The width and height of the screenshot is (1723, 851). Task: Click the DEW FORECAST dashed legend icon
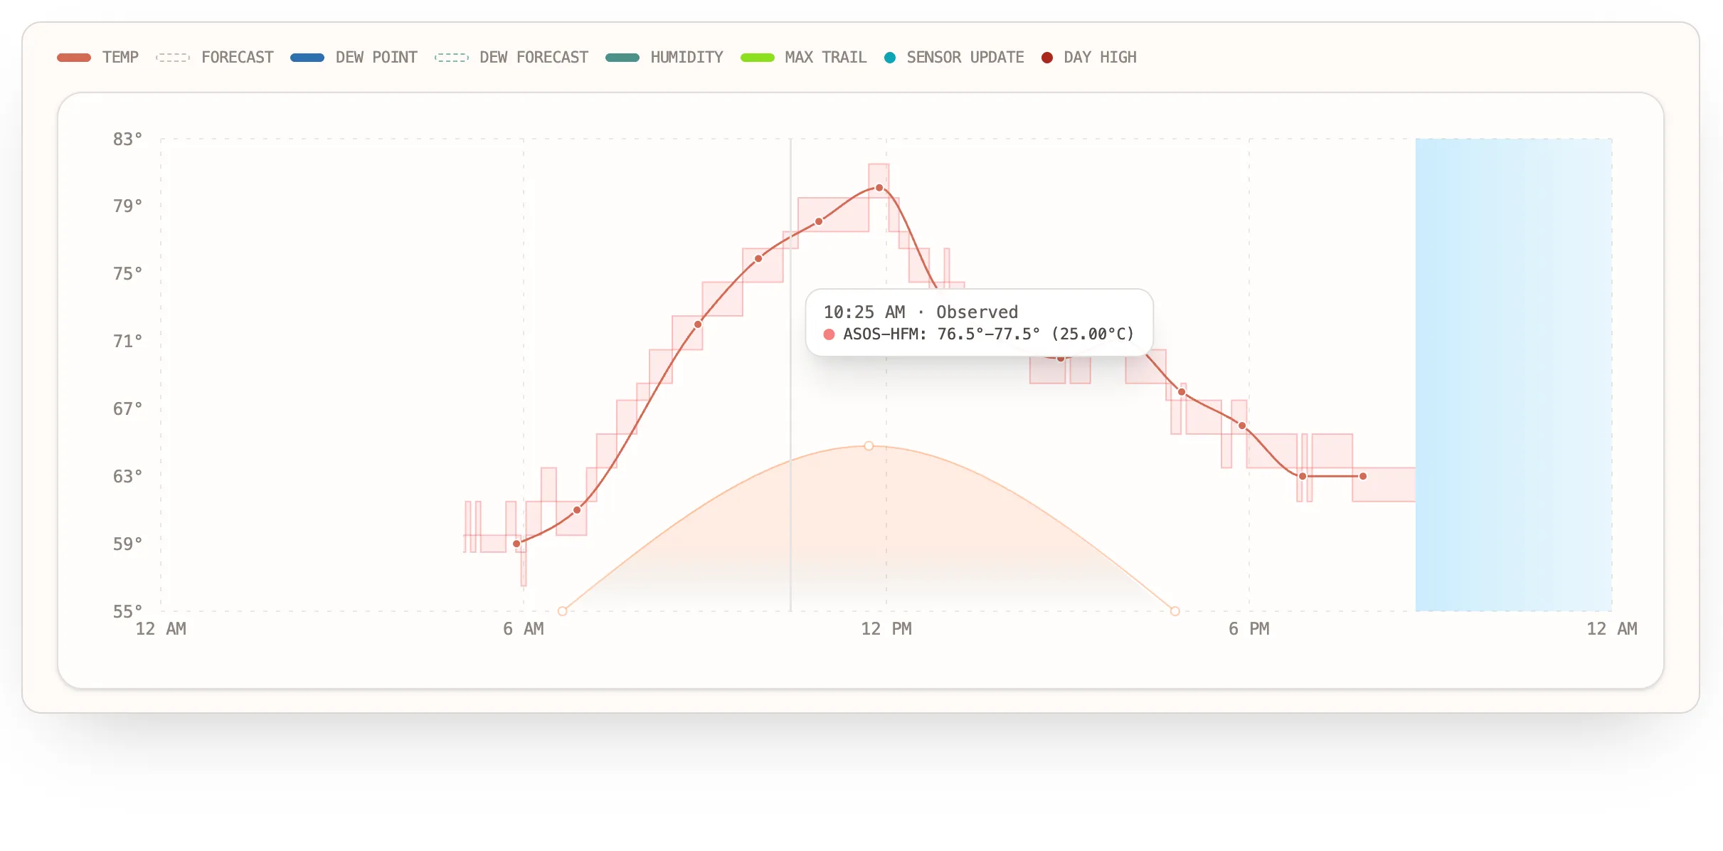[451, 57]
